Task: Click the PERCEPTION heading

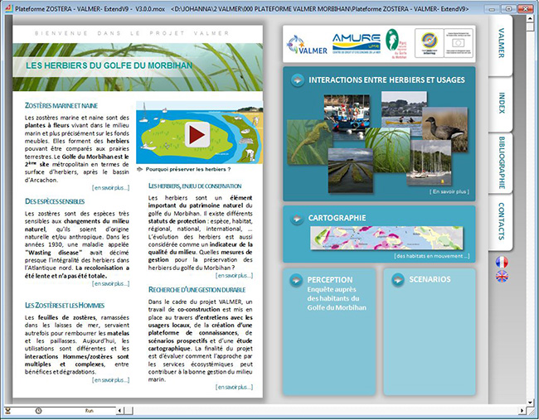Action: coord(330,280)
